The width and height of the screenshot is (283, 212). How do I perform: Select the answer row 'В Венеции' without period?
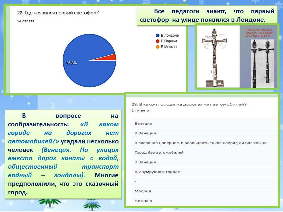click(204, 162)
